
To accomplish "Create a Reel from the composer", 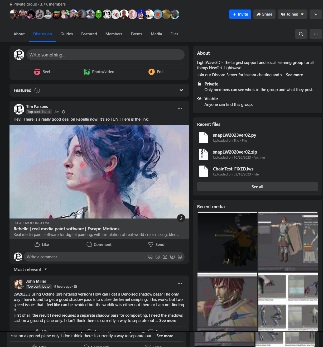I will pos(42,72).
